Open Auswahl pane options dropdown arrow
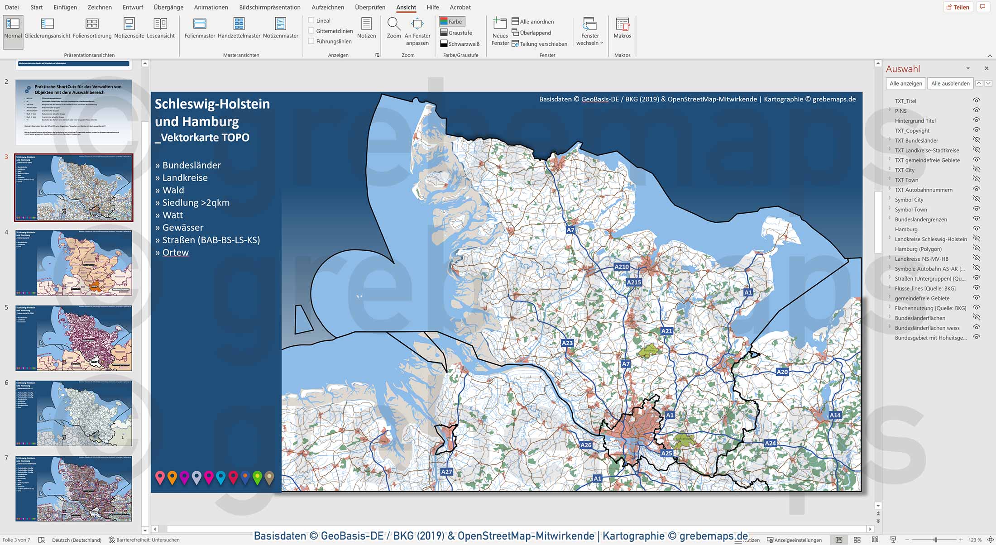Screen dimensions: 996x545 [x=968, y=69]
